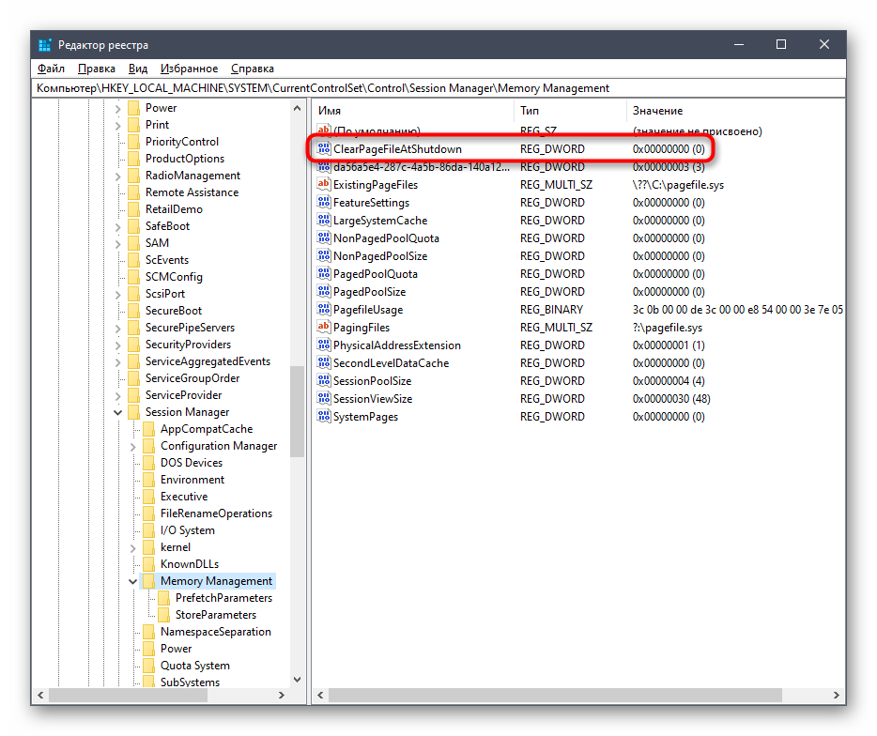Click the (По умолчанию) default value icon
Image resolution: width=877 pixels, height=736 pixels.
click(324, 131)
